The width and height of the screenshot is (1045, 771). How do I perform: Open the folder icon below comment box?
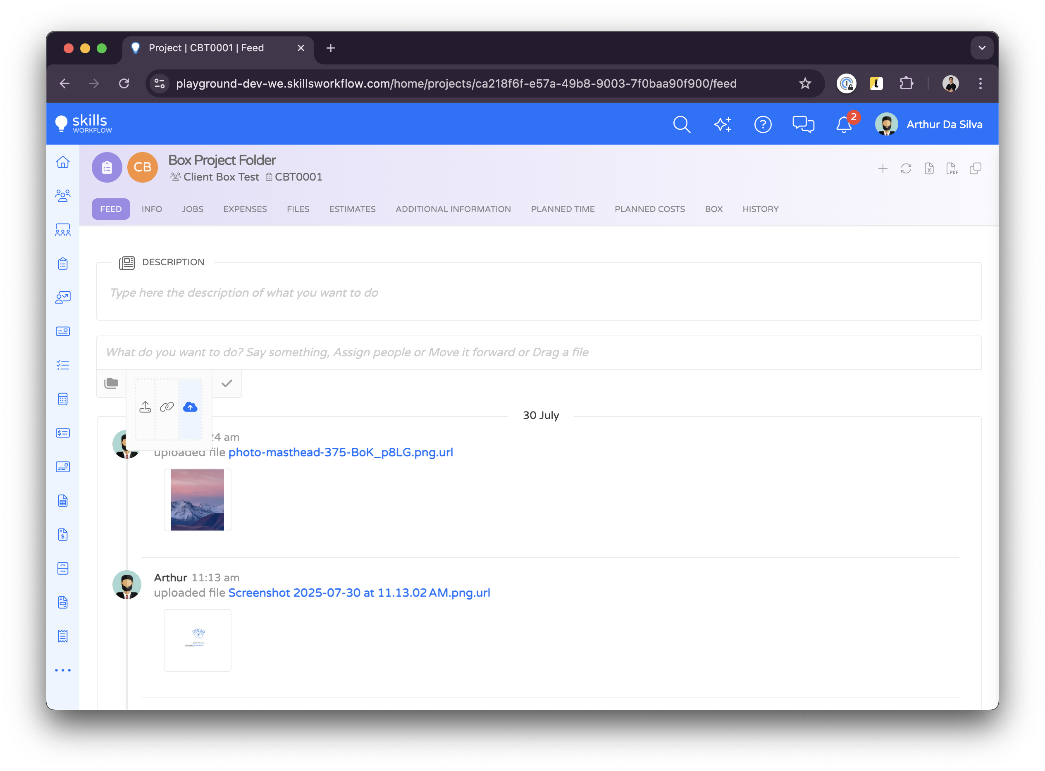click(111, 383)
